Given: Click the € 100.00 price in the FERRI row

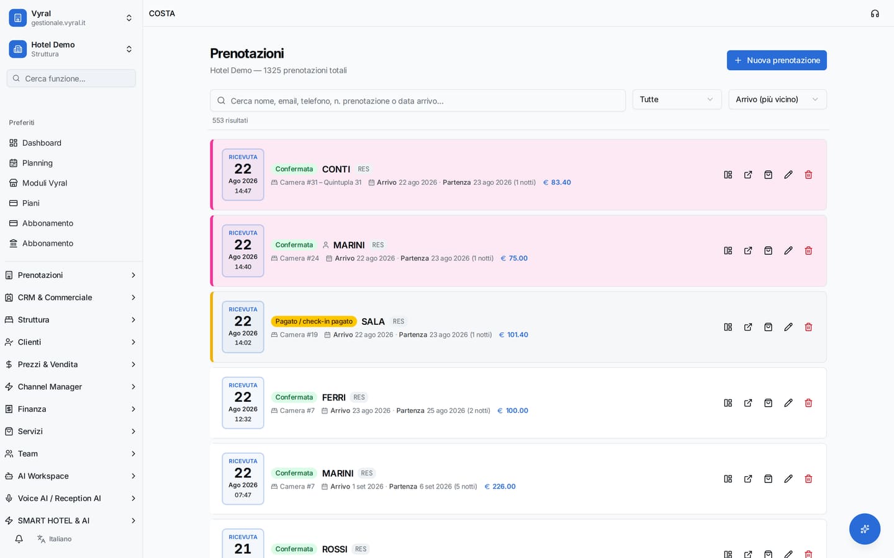Looking at the screenshot, I should tap(513, 410).
